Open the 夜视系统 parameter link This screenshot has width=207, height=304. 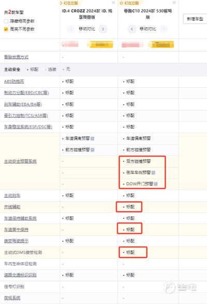[12, 298]
